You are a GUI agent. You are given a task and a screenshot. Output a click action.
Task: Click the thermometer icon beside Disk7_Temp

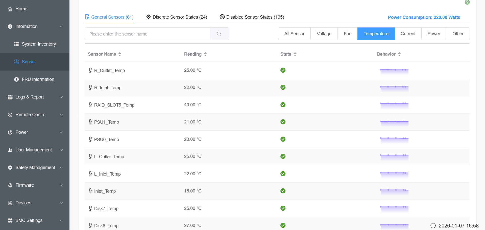click(90, 208)
